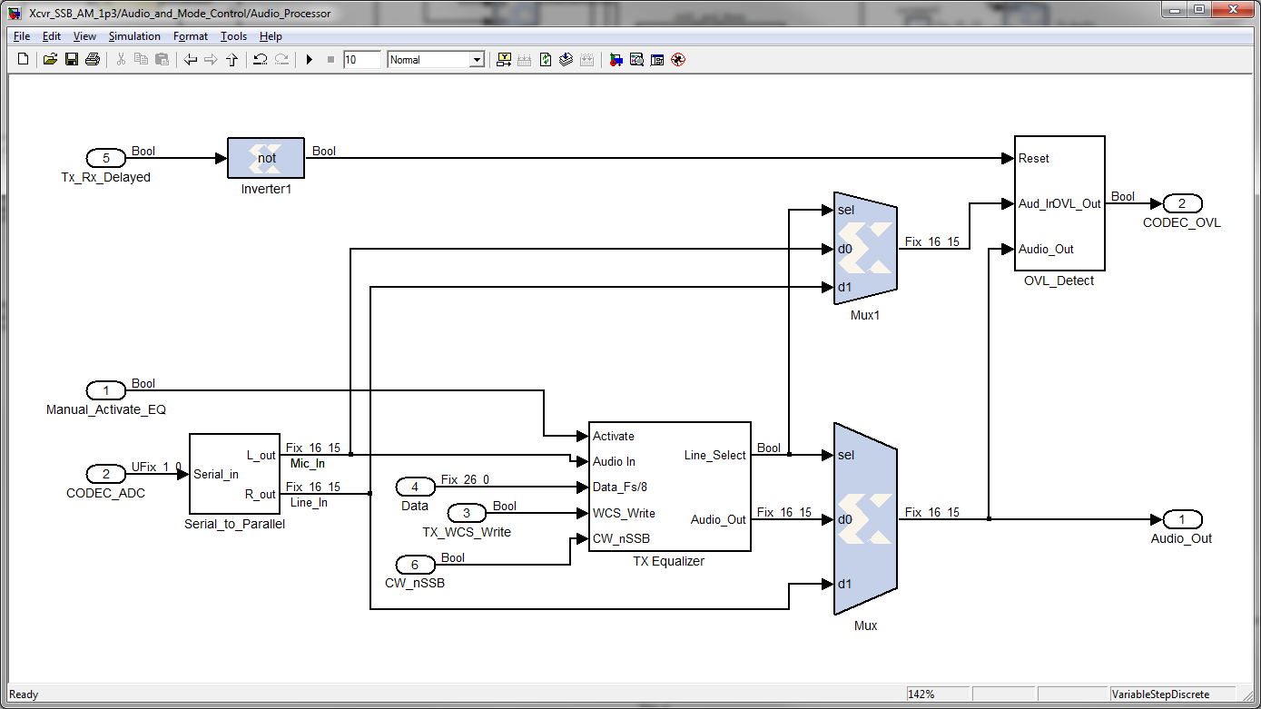Stop the simulation with the square button
The height and width of the screenshot is (709, 1261).
tap(330, 60)
